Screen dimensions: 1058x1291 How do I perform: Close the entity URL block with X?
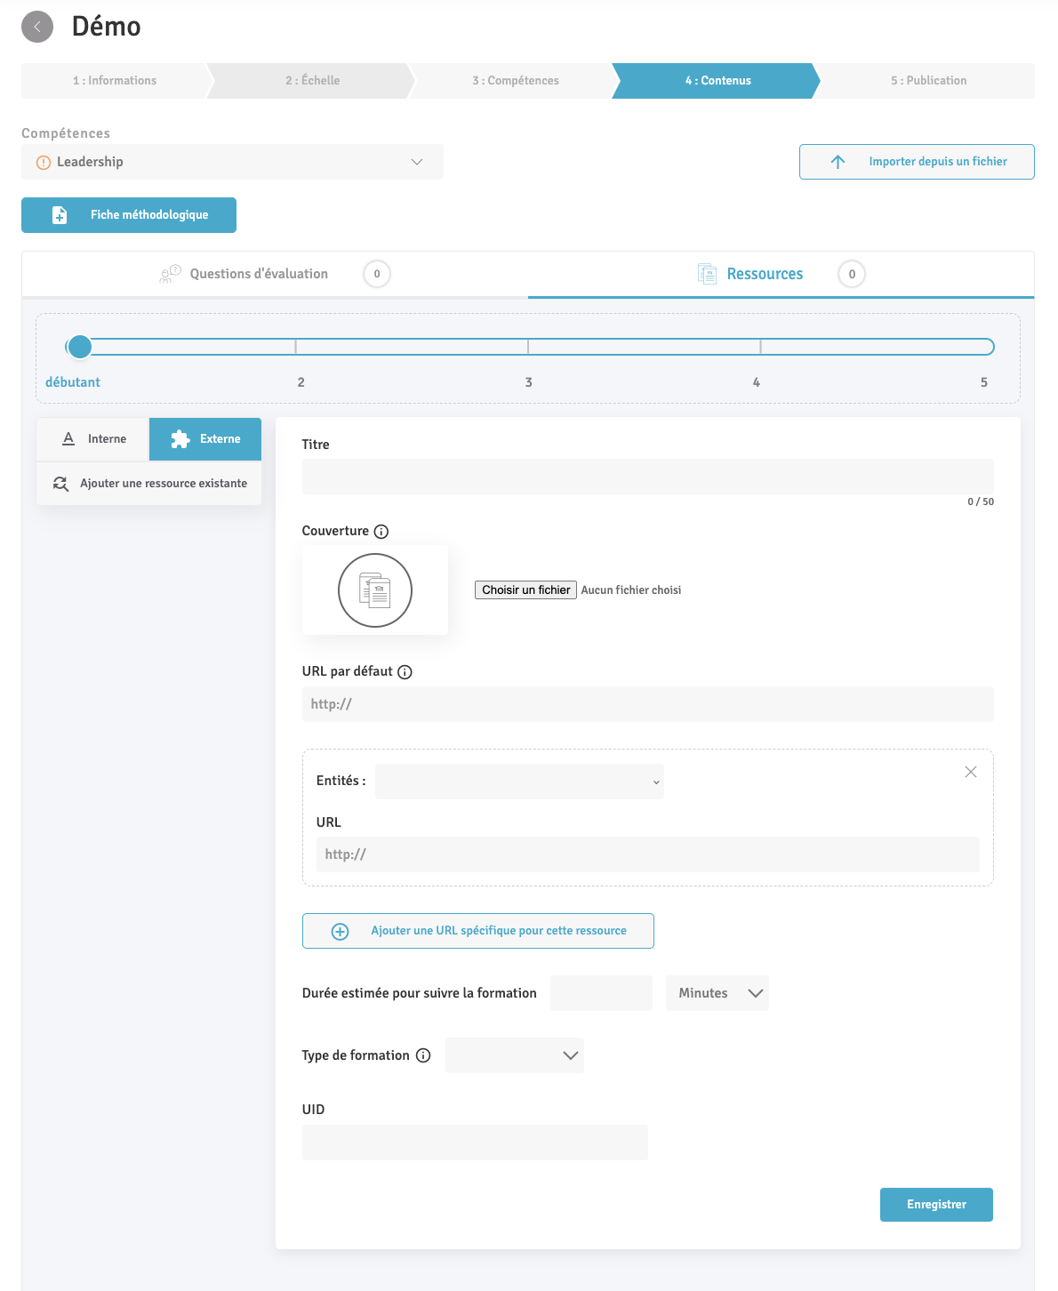point(971,772)
